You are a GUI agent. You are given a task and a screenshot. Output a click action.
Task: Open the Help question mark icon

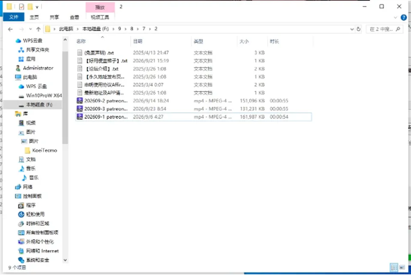point(404,18)
